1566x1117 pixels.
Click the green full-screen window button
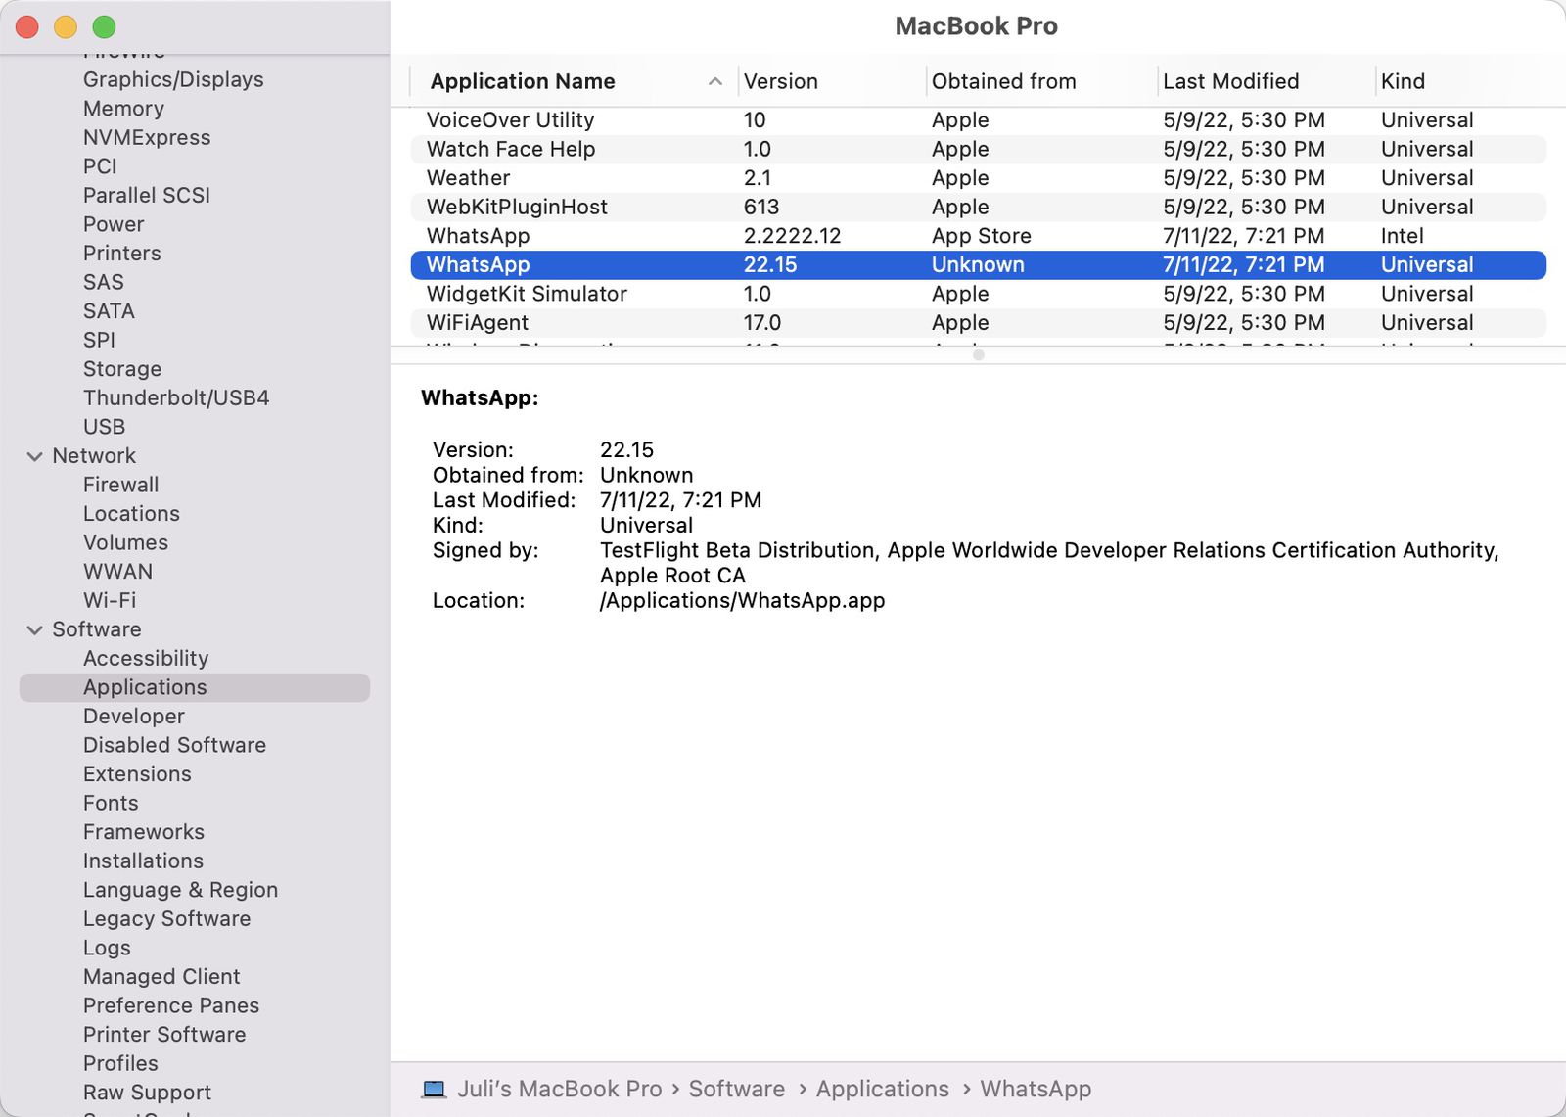104,27
